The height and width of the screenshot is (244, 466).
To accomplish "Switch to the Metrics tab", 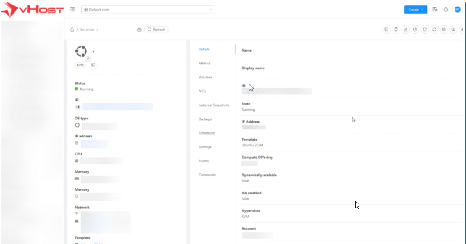I will pos(204,63).
